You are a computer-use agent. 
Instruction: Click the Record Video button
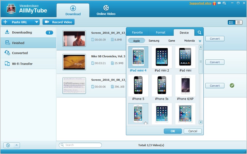[58, 22]
